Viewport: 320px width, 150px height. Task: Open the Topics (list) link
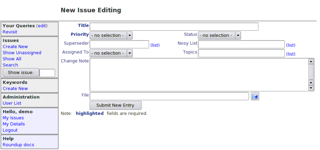[291, 54]
